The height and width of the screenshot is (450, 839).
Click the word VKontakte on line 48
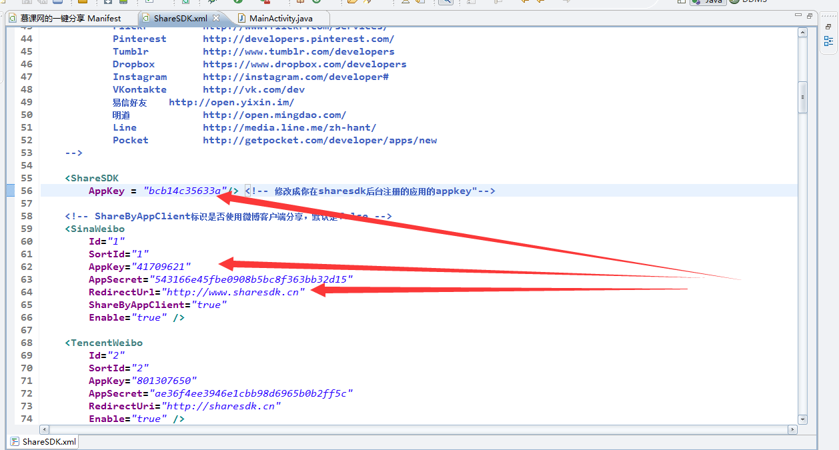coord(139,89)
